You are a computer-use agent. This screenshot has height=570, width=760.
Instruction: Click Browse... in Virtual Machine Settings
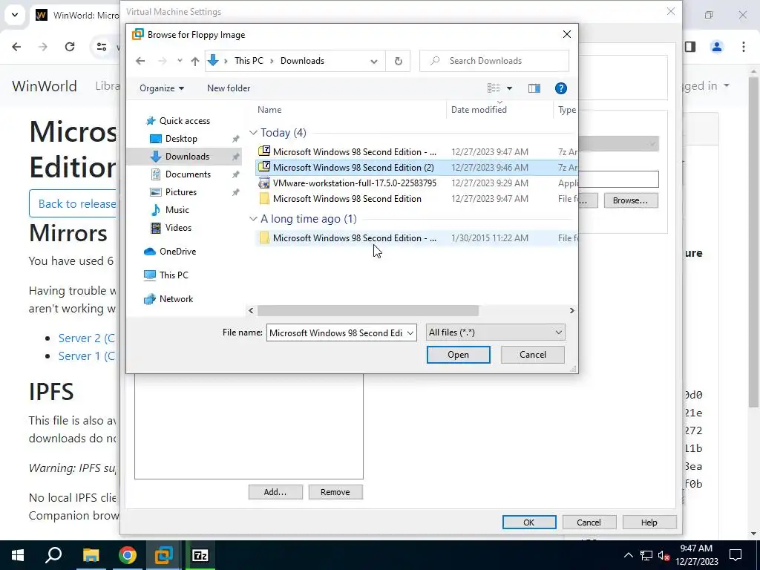coord(631,200)
